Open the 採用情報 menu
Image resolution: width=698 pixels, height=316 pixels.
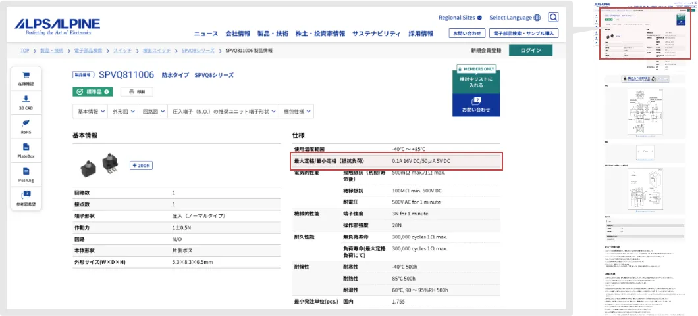[421, 34]
